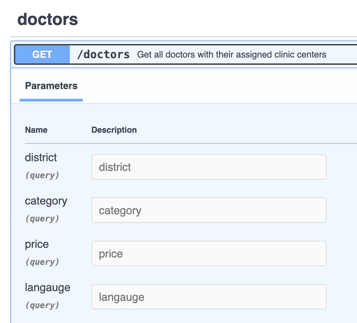Focus the category query input field
Screen dimensions: 357x323
pos(209,210)
